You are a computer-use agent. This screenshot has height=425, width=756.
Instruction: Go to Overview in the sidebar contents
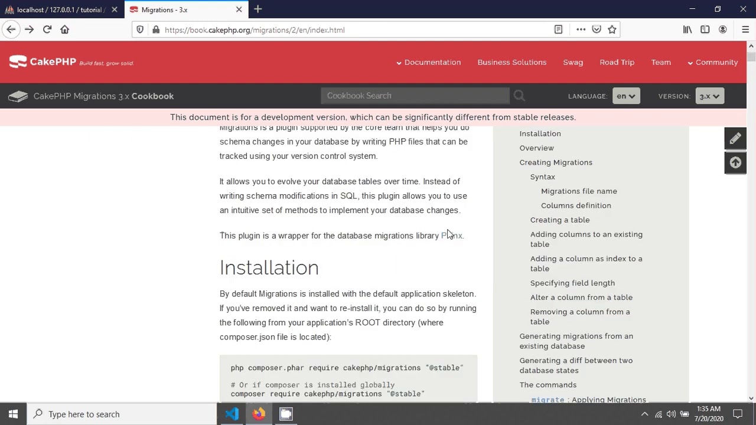(536, 148)
